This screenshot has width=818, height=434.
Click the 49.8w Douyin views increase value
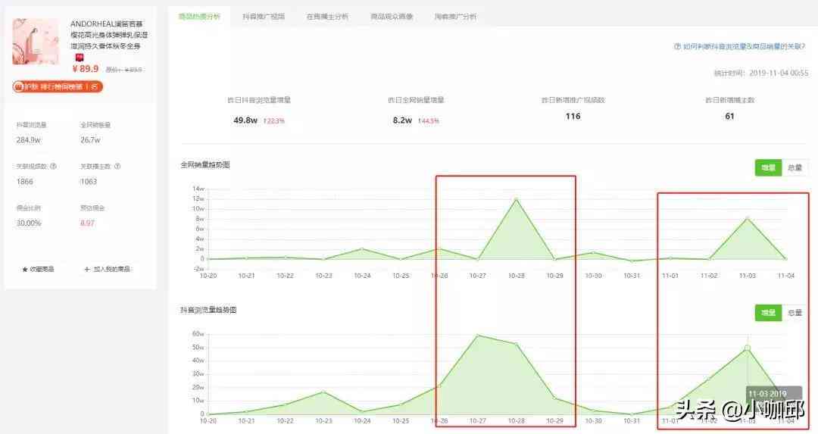pyautogui.click(x=245, y=120)
